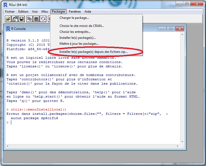Click the "en ligne ou 'help.start()'" line
This screenshot has width=206, height=166.
pyautogui.click(x=73, y=96)
